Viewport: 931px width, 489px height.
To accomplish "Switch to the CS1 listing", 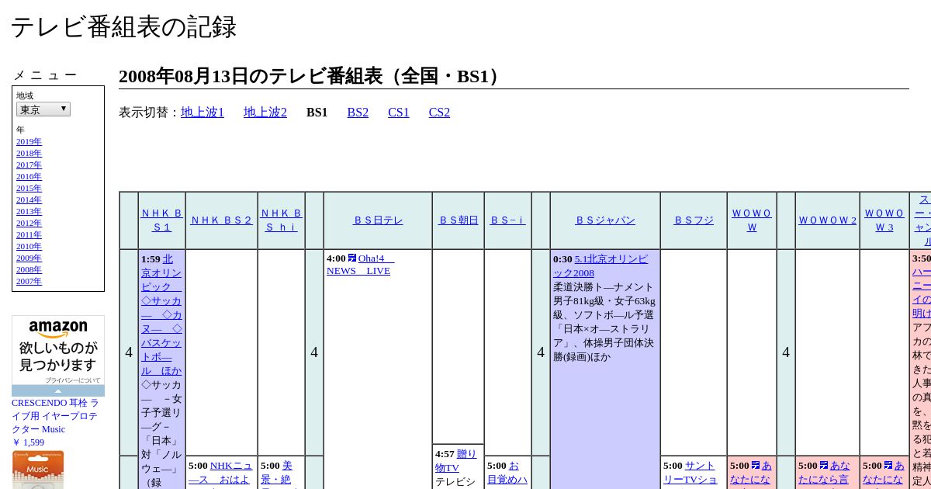I will point(399,113).
